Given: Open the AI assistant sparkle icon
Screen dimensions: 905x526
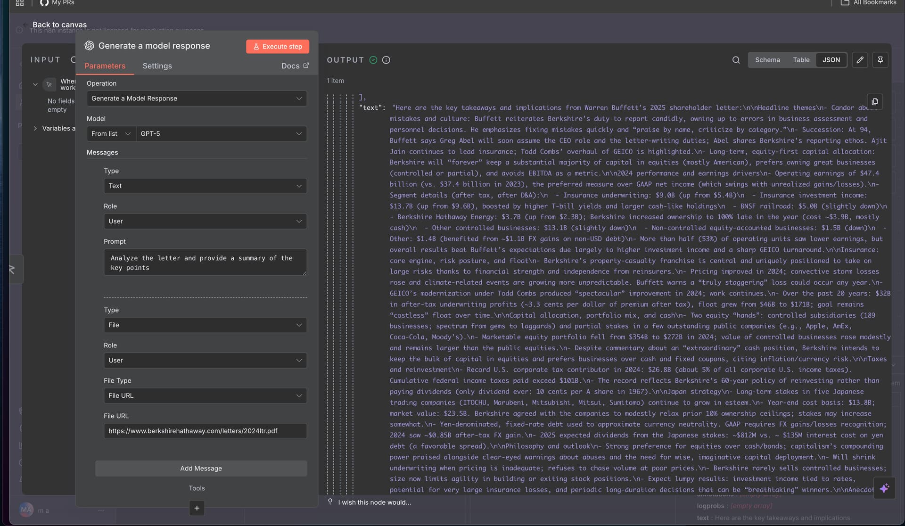Looking at the screenshot, I should pyautogui.click(x=884, y=488).
